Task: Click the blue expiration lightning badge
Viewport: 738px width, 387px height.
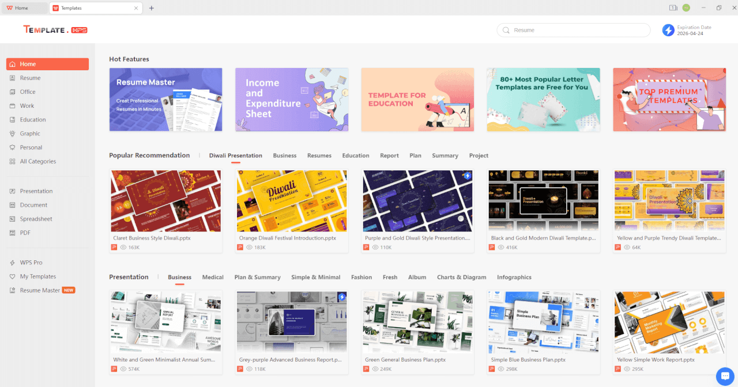Action: [668, 31]
